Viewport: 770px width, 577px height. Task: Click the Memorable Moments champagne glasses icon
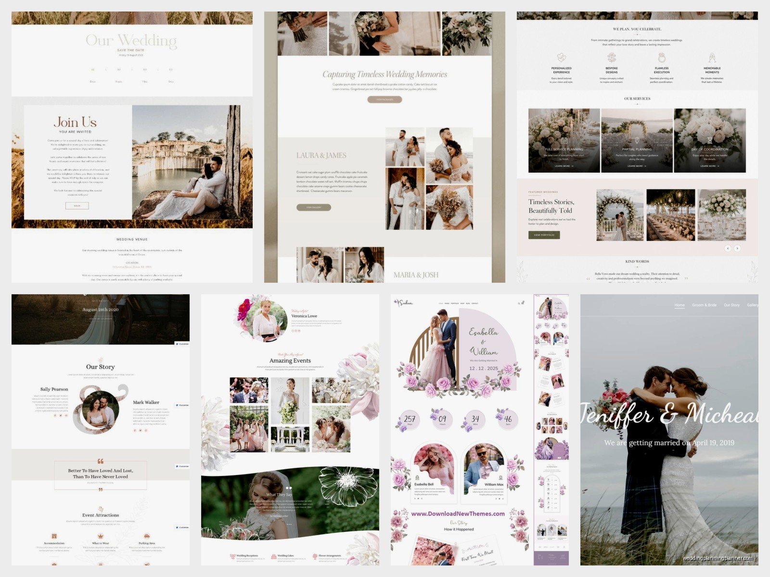712,58
